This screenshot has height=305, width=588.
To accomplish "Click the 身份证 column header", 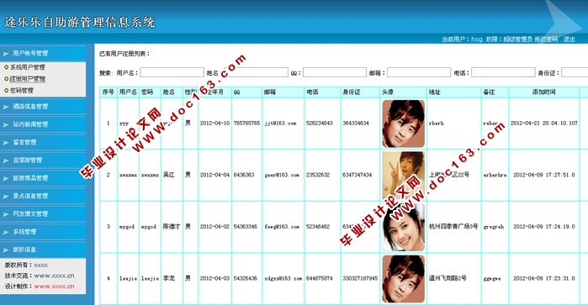I will [x=352, y=92].
